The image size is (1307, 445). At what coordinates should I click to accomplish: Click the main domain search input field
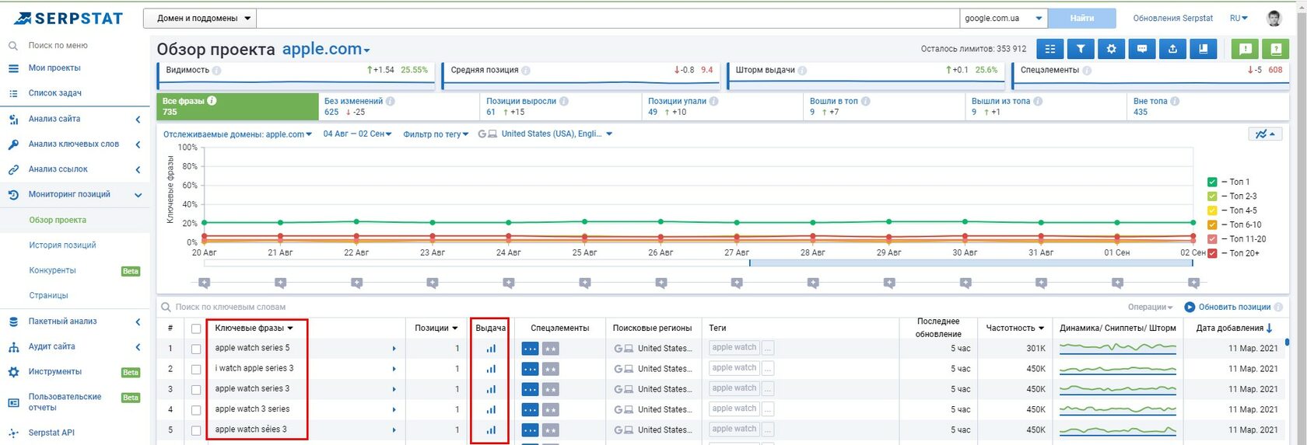(608, 18)
